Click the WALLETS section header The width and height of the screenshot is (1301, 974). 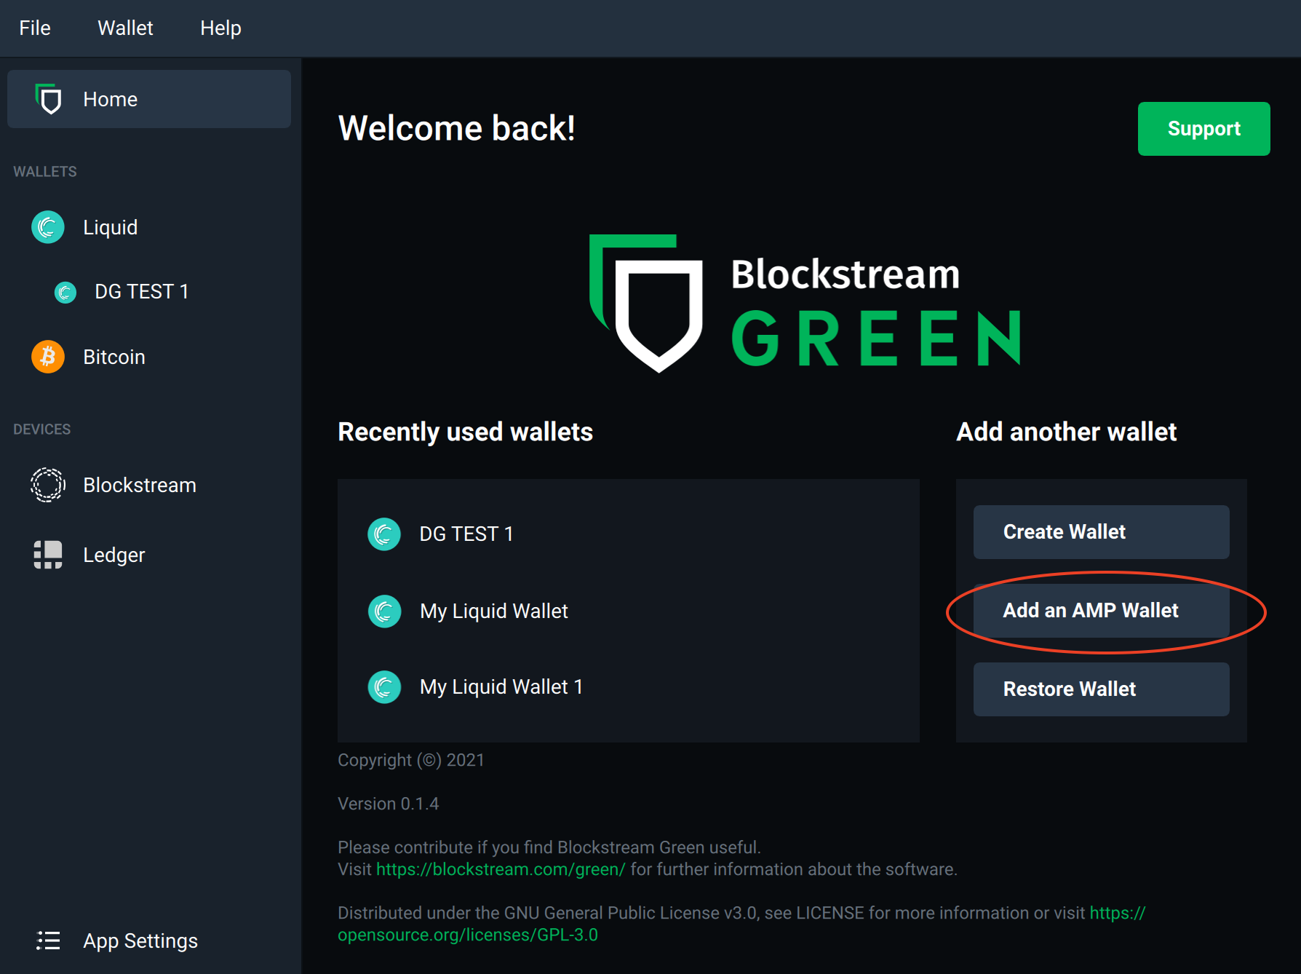45,172
